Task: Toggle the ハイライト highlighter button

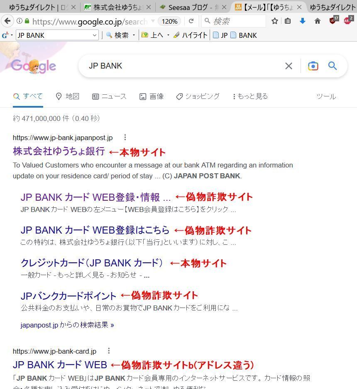Action: coord(190,35)
